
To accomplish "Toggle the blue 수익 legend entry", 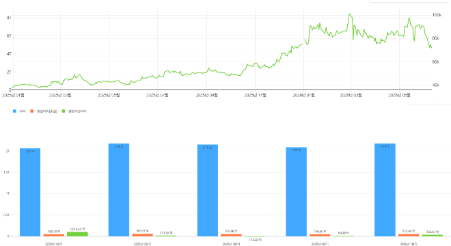I will 19,111.
